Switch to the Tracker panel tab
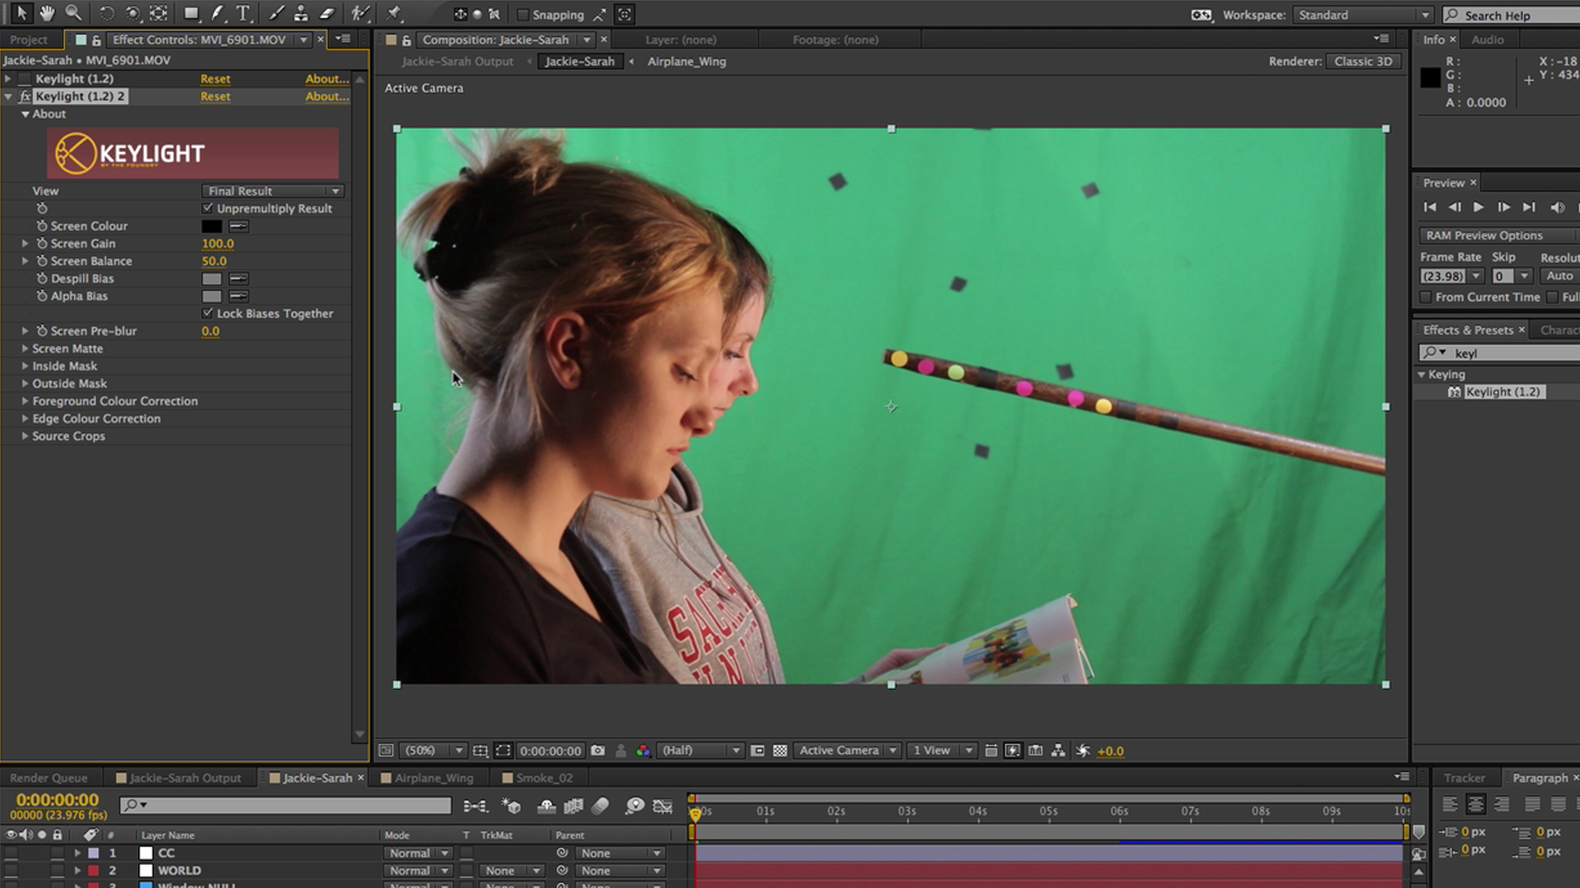Screen dimensions: 1580x888 1464,778
